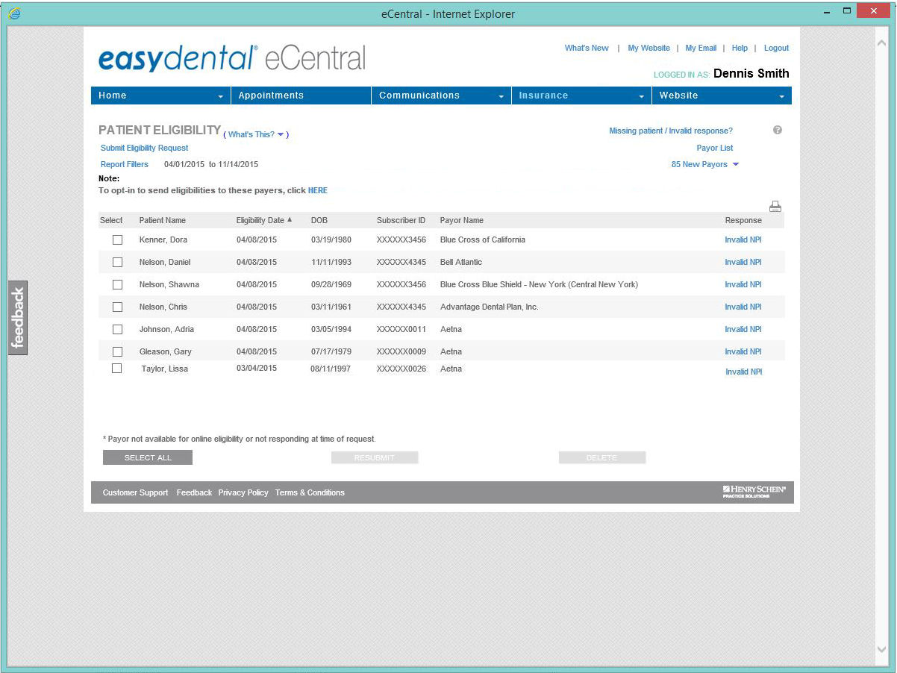Click Missing patient / Invalid response link
This screenshot has height=673, width=897.
pos(671,131)
